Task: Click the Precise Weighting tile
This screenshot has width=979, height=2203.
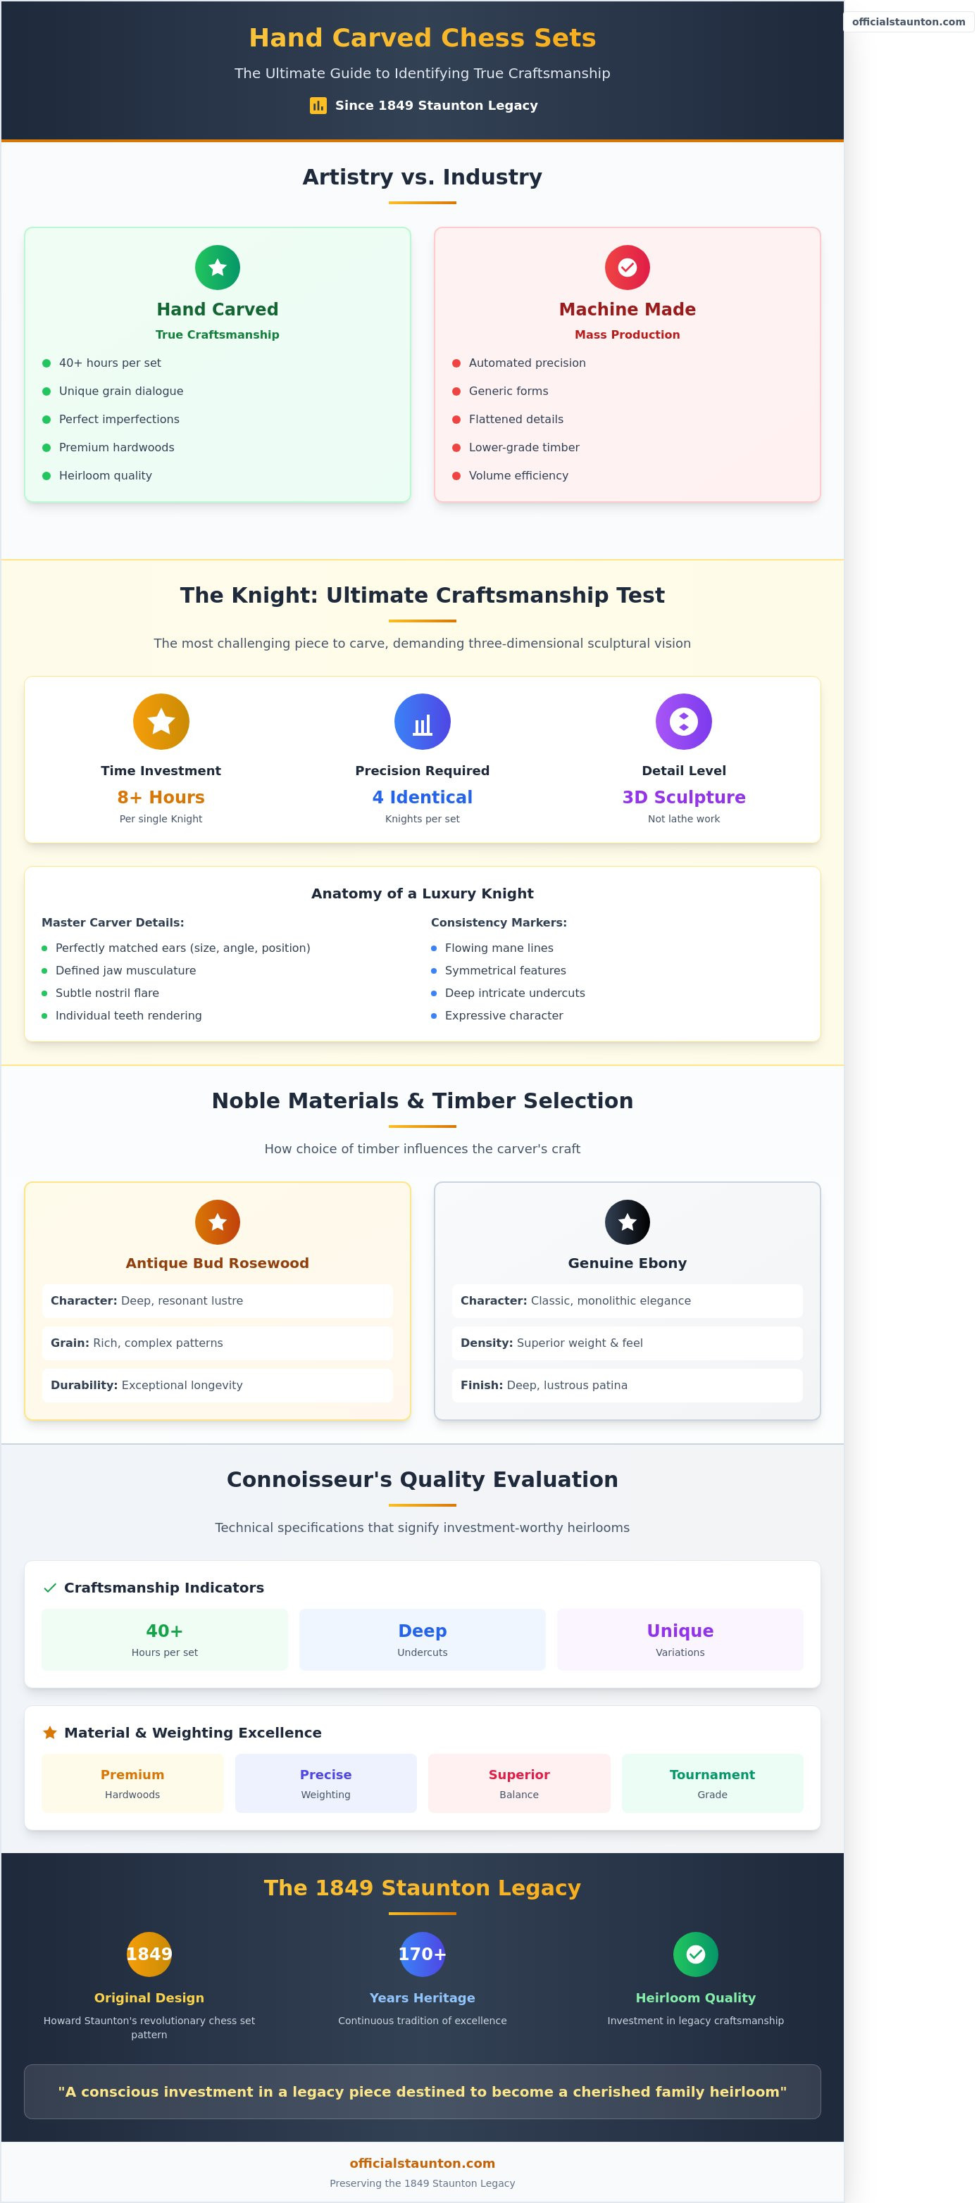Action: coord(325,1783)
